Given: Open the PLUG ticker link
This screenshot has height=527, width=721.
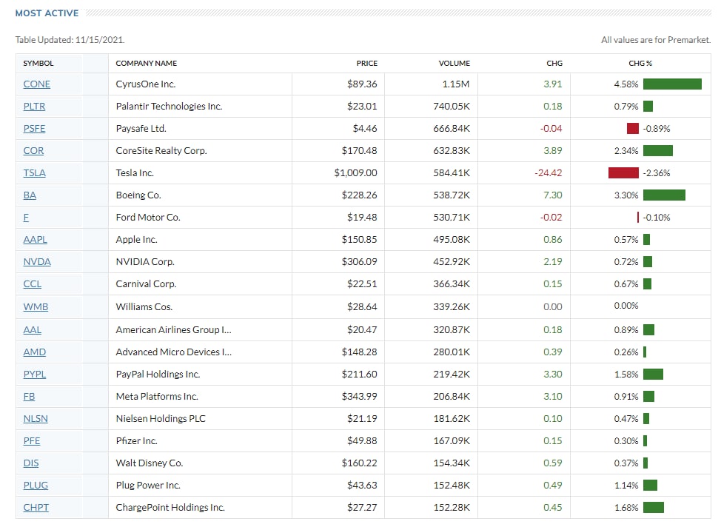Looking at the screenshot, I should click(x=36, y=486).
